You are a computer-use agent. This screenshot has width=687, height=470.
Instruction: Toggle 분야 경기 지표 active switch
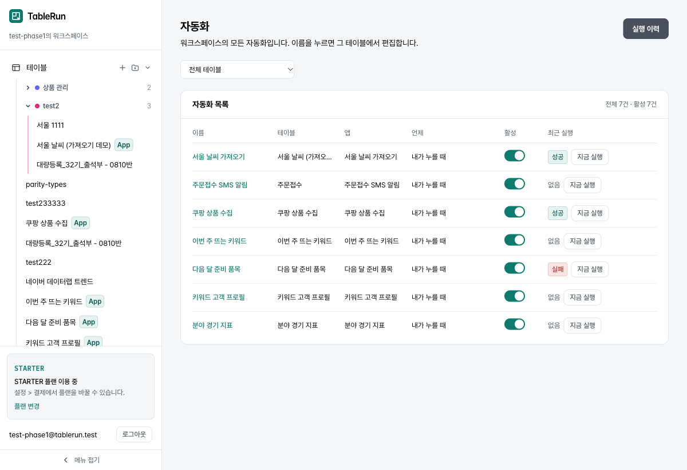[x=515, y=324]
